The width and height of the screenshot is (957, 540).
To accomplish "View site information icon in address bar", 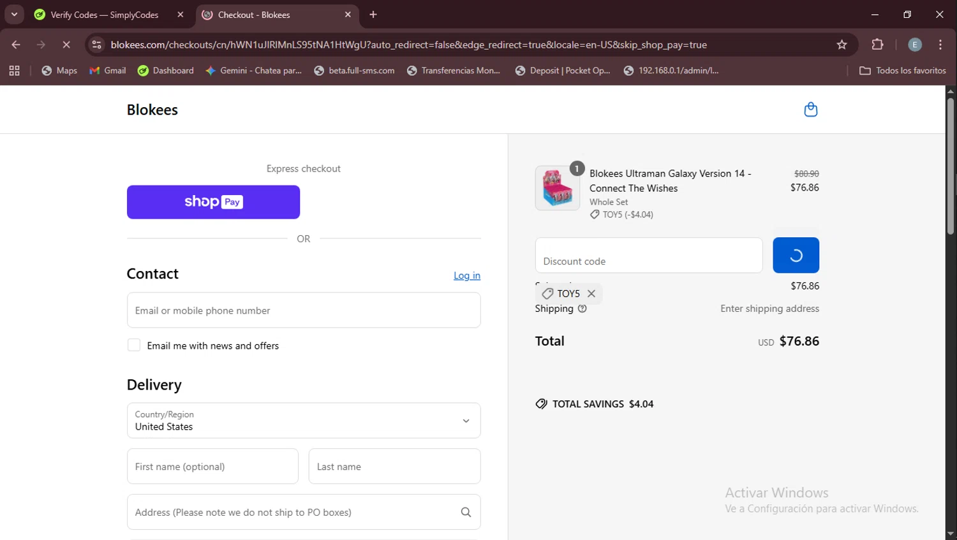I will pyautogui.click(x=97, y=45).
